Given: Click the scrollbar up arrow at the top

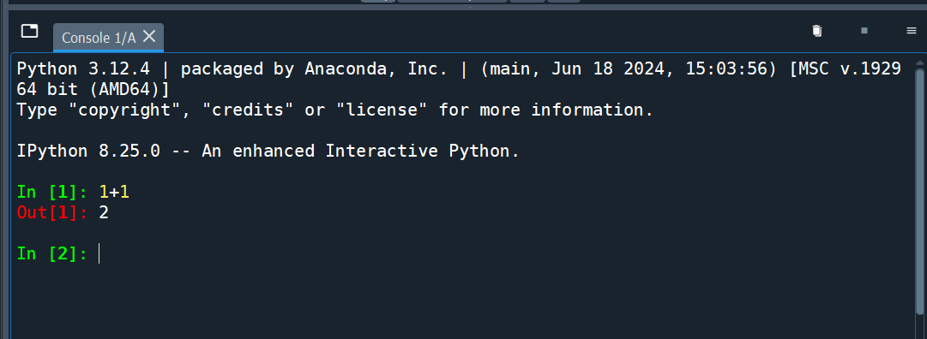Looking at the screenshot, I should coord(919,62).
